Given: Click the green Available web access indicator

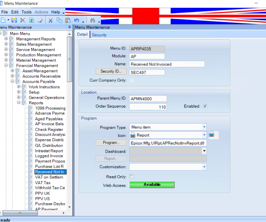Looking at the screenshot, I should pos(152,185).
